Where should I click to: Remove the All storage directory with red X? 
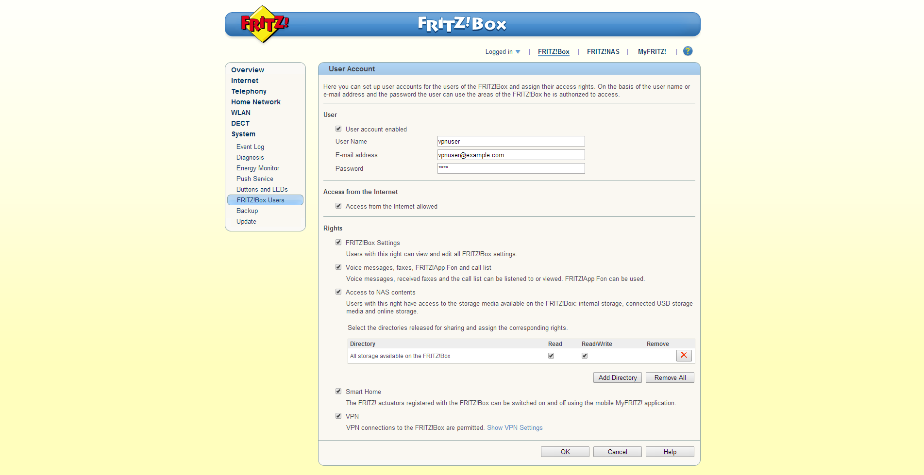(x=684, y=356)
